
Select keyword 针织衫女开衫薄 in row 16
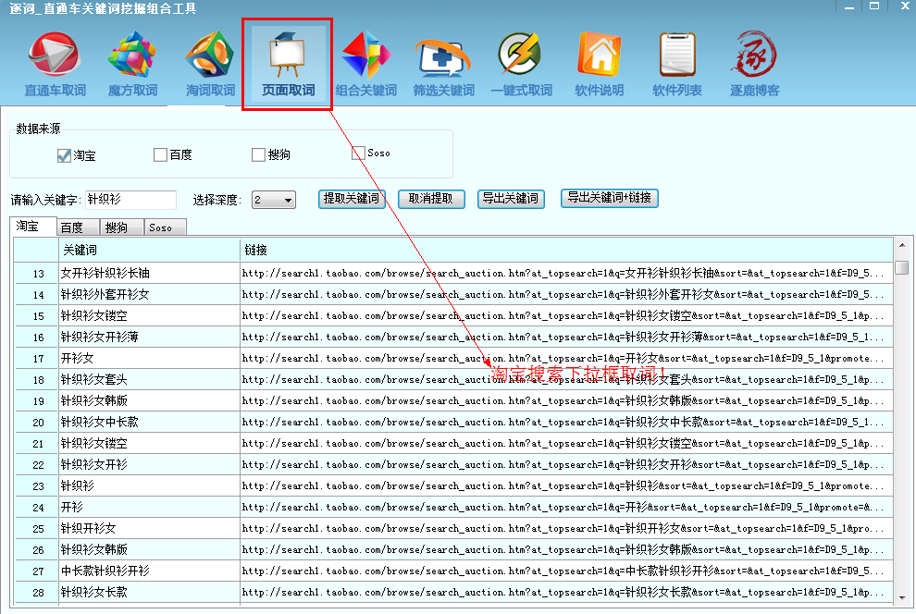click(x=150, y=337)
